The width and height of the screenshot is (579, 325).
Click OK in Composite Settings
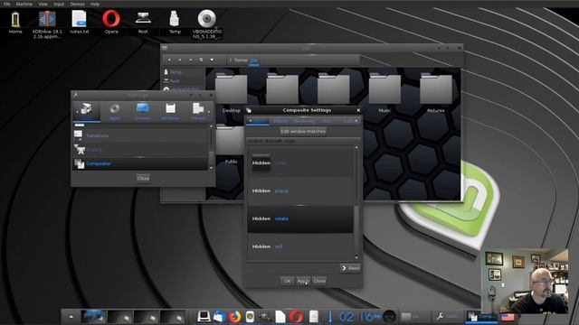tap(288, 281)
